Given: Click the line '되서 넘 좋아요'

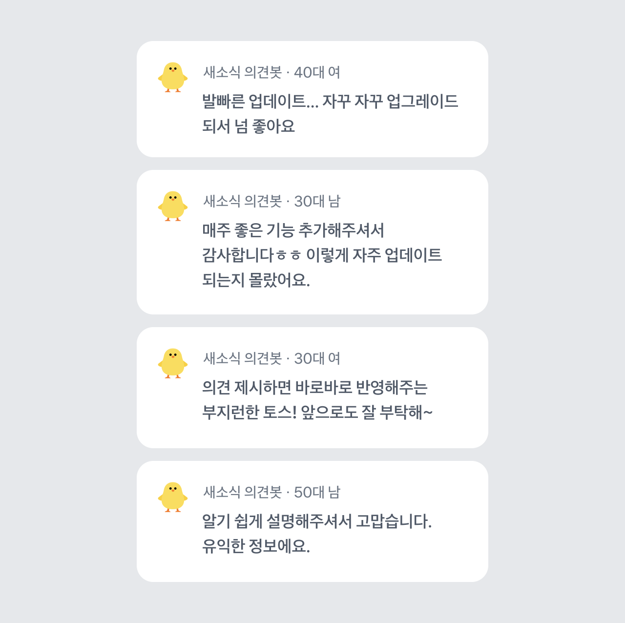Looking at the screenshot, I should point(249,126).
